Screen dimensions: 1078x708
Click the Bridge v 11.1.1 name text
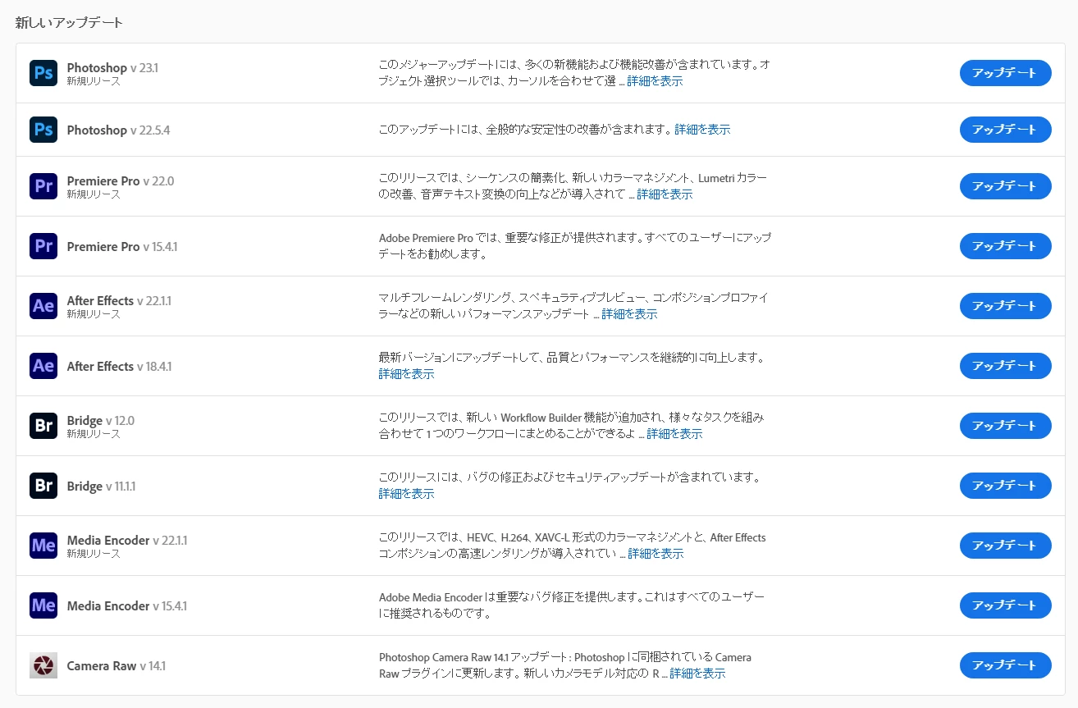click(x=102, y=486)
